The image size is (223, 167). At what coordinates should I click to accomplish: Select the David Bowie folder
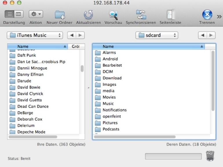[x=43, y=87]
